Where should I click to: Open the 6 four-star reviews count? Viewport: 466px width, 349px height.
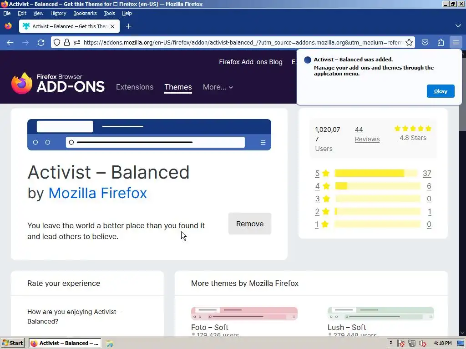pyautogui.click(x=429, y=186)
